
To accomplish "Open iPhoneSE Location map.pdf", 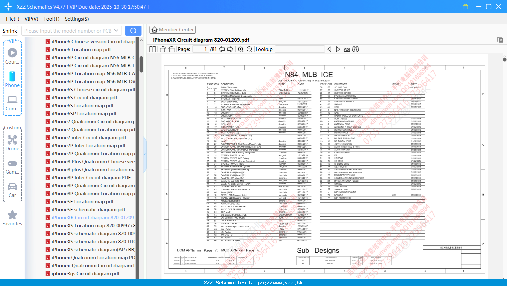I will [x=83, y=202].
